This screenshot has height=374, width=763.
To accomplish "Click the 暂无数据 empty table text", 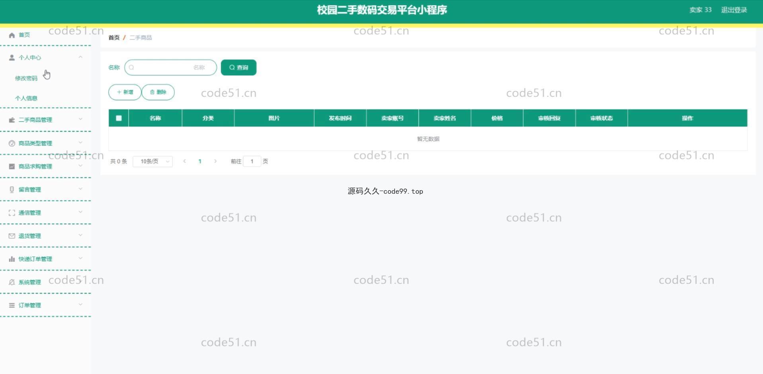I will pyautogui.click(x=428, y=139).
